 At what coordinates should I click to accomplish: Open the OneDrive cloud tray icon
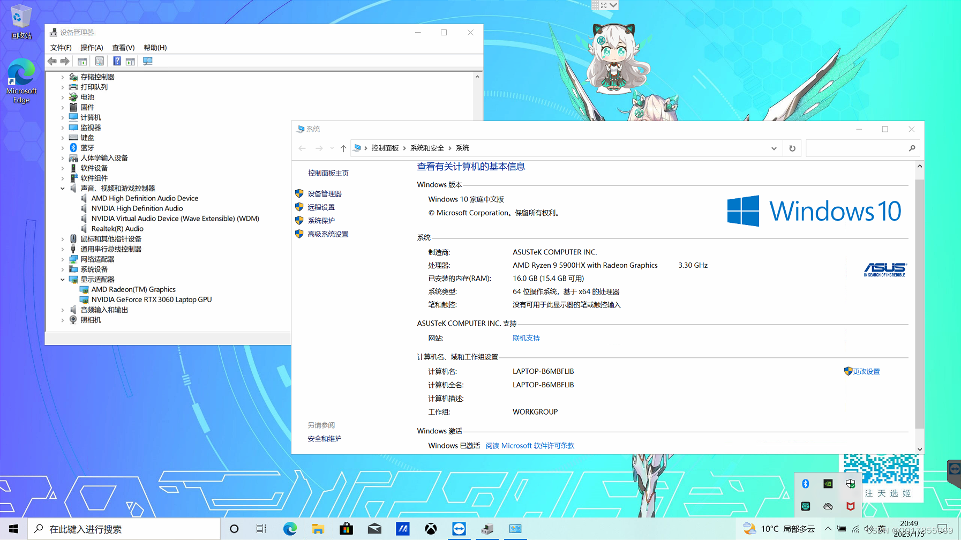coord(828,506)
